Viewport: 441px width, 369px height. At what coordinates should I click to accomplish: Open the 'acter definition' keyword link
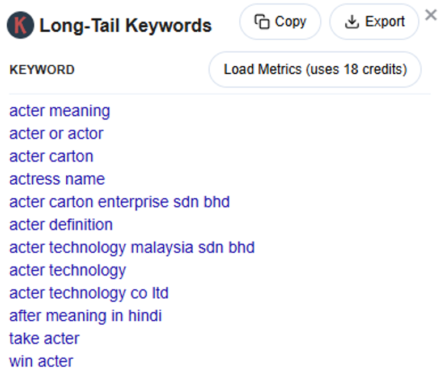click(x=61, y=224)
